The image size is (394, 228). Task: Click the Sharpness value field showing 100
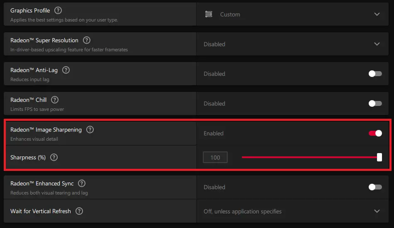[x=215, y=157]
